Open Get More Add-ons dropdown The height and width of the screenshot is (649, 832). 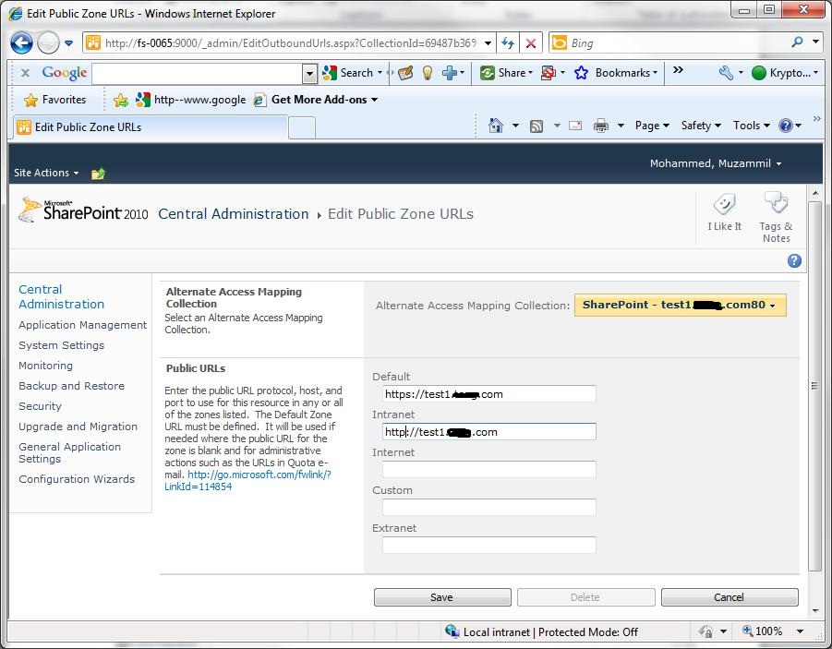click(x=316, y=100)
